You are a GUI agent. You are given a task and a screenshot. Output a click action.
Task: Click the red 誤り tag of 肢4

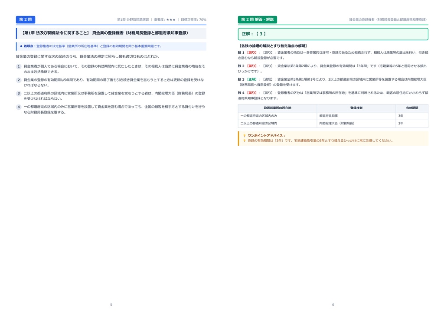[251, 92]
